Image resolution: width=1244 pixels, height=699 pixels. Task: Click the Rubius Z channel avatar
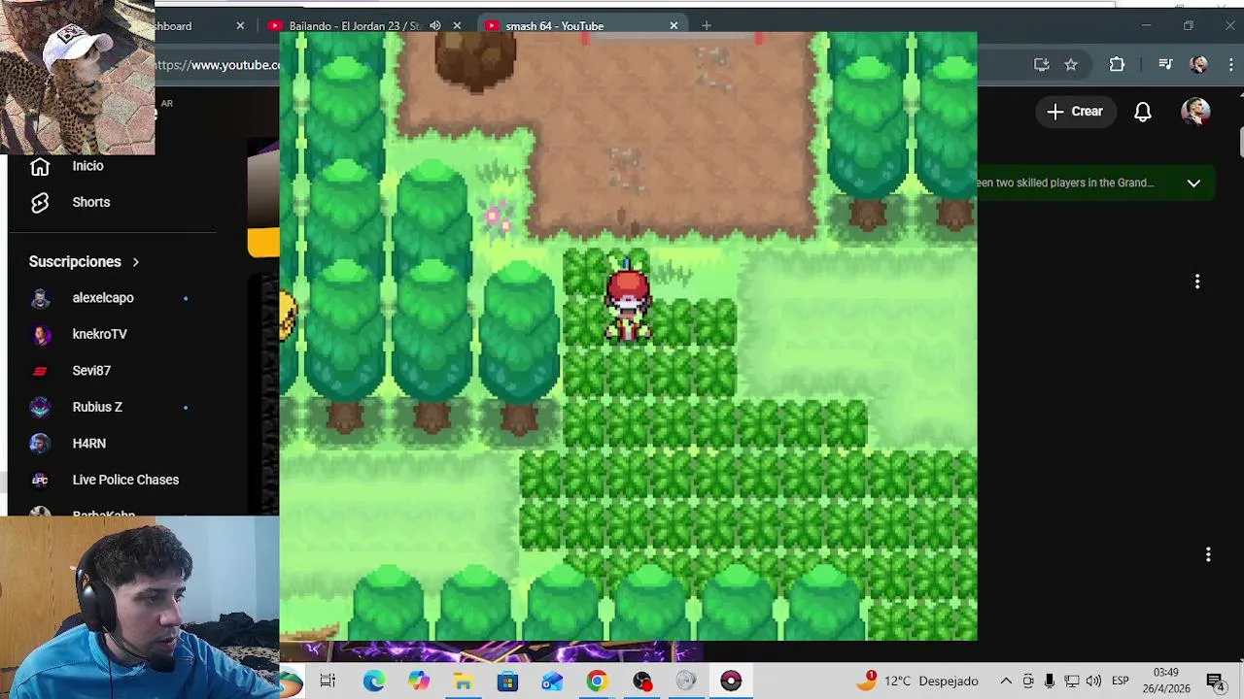pyautogui.click(x=40, y=407)
